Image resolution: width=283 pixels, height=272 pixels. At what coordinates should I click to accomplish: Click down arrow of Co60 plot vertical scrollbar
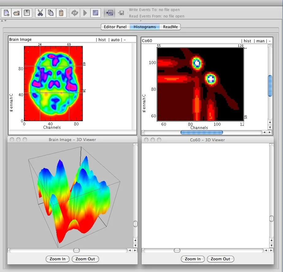(x=270, y=127)
